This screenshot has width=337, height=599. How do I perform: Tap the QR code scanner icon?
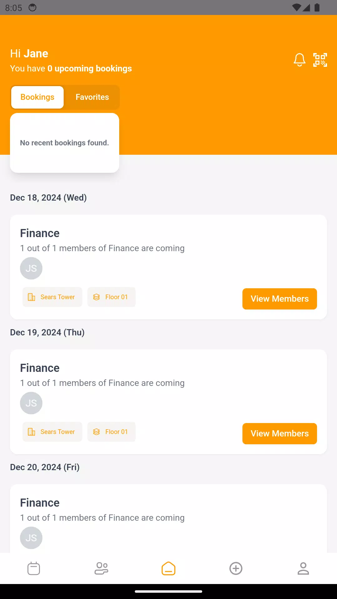[320, 60]
